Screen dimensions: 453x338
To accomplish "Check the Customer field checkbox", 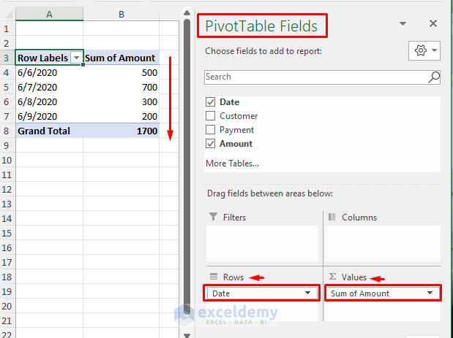I will coord(211,116).
